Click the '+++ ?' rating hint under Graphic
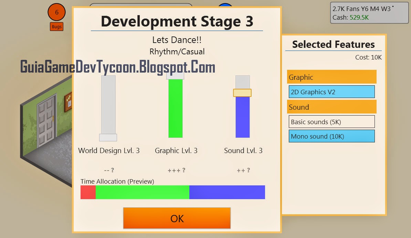 176,170
